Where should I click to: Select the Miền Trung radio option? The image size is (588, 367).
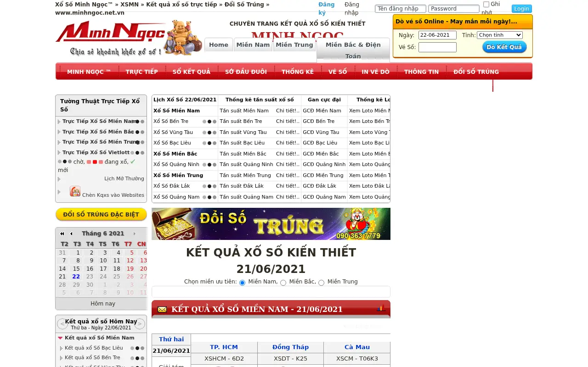coord(322,283)
